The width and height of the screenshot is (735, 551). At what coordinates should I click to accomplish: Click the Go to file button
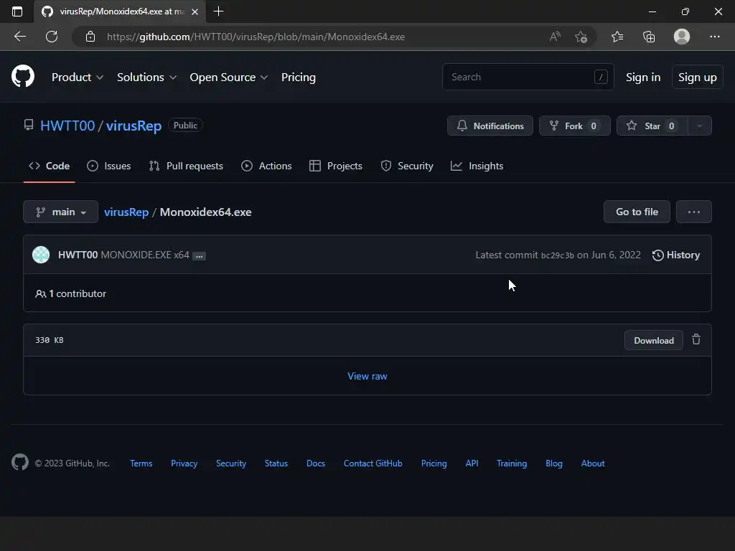pyautogui.click(x=637, y=212)
